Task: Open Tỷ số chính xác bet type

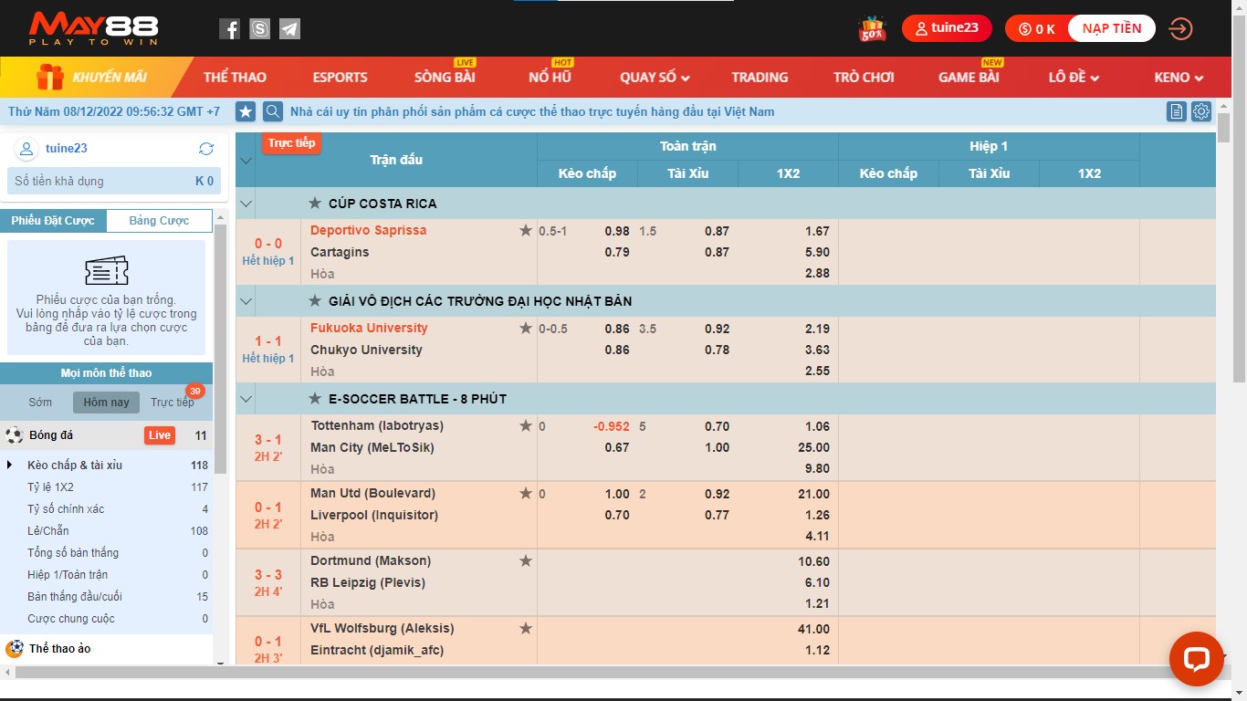Action: click(x=66, y=509)
